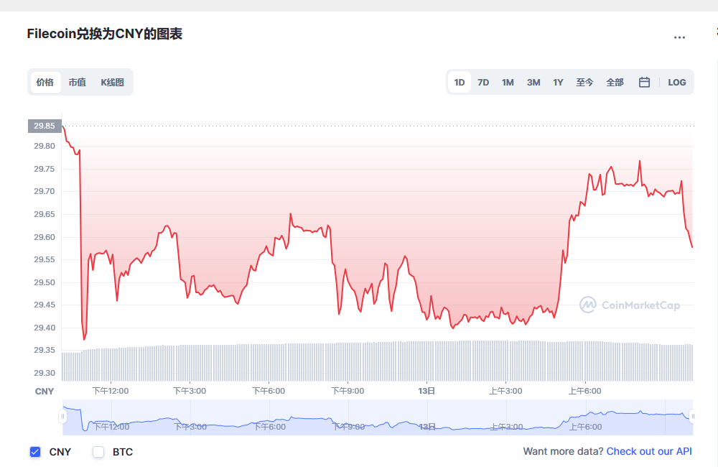Click the 29.70 price axis label
The image size is (718, 467).
point(45,192)
